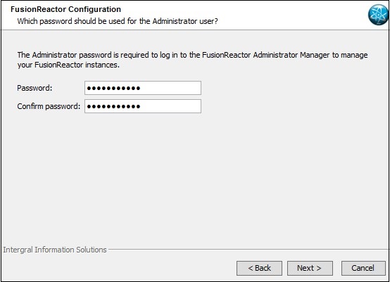Viewport: 390px width, 282px height.
Task: Click empty right portion of Confirm password field
Action: [x=170, y=106]
